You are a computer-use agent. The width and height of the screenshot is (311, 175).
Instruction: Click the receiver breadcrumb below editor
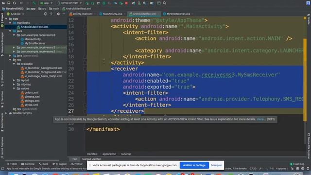[x=126, y=154]
